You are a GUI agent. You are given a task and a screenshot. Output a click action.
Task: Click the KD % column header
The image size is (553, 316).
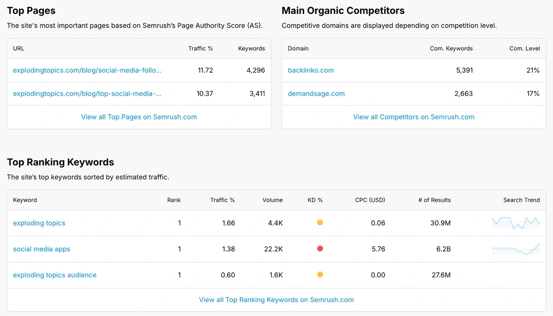(x=315, y=200)
